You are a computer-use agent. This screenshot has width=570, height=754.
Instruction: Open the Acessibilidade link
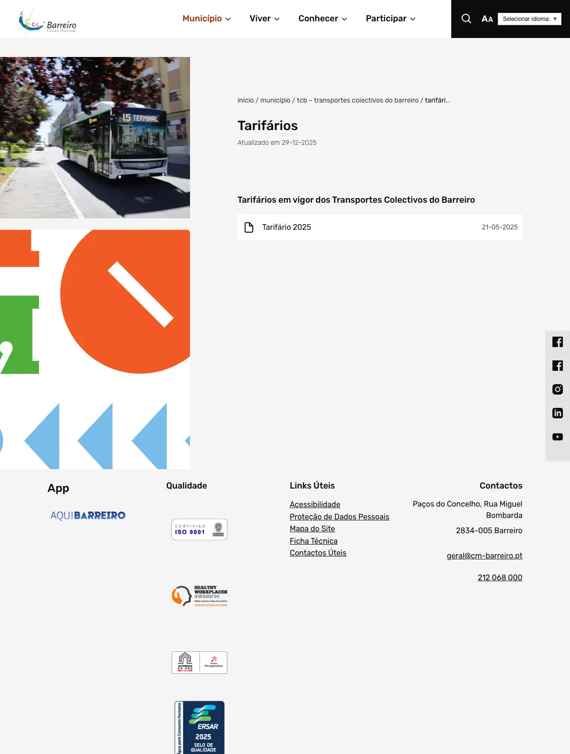pyautogui.click(x=315, y=504)
